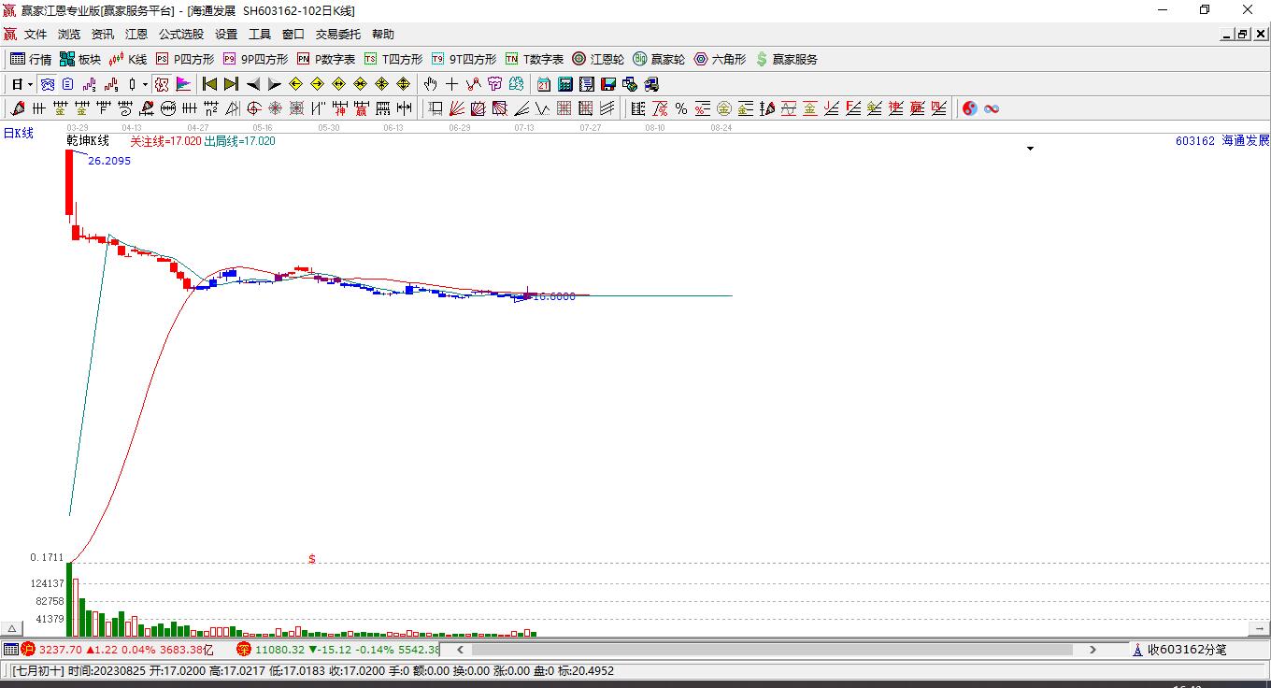
Task: Jump to the last bar icon
Action: coord(231,84)
